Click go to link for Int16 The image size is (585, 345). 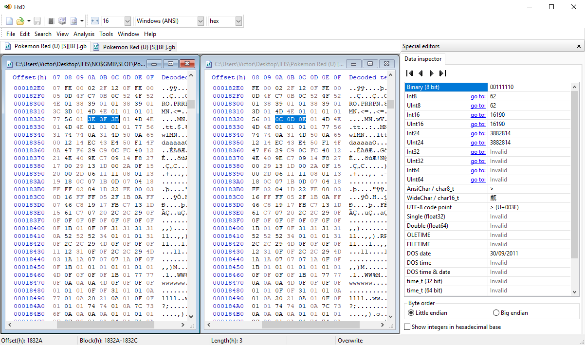pyautogui.click(x=478, y=115)
